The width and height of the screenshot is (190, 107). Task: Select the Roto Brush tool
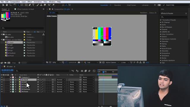49,5
